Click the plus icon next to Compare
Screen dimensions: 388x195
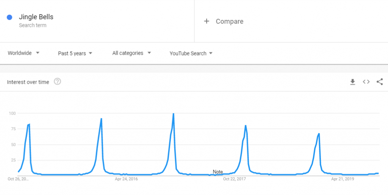(x=207, y=21)
